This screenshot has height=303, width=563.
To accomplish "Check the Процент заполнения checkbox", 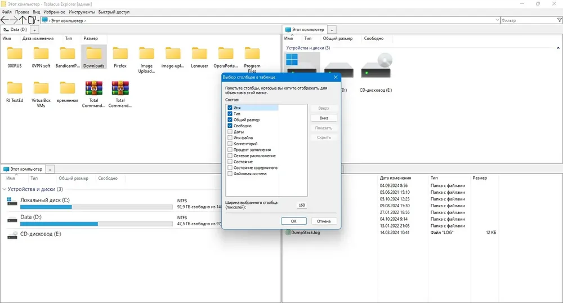I will (230, 150).
